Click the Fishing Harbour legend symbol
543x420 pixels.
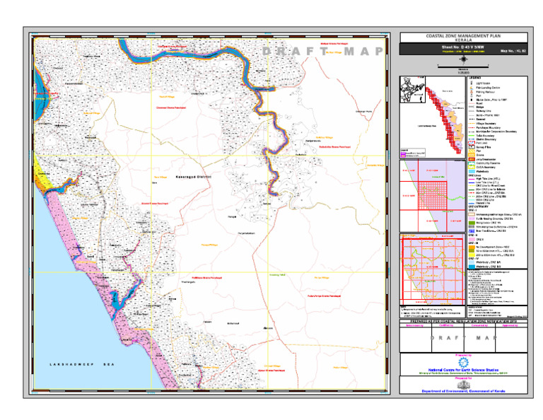click(x=472, y=92)
